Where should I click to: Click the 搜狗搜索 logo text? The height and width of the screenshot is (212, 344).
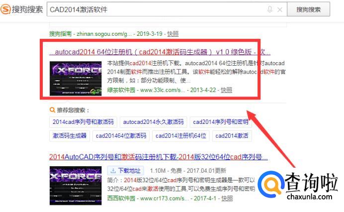pos(27,9)
